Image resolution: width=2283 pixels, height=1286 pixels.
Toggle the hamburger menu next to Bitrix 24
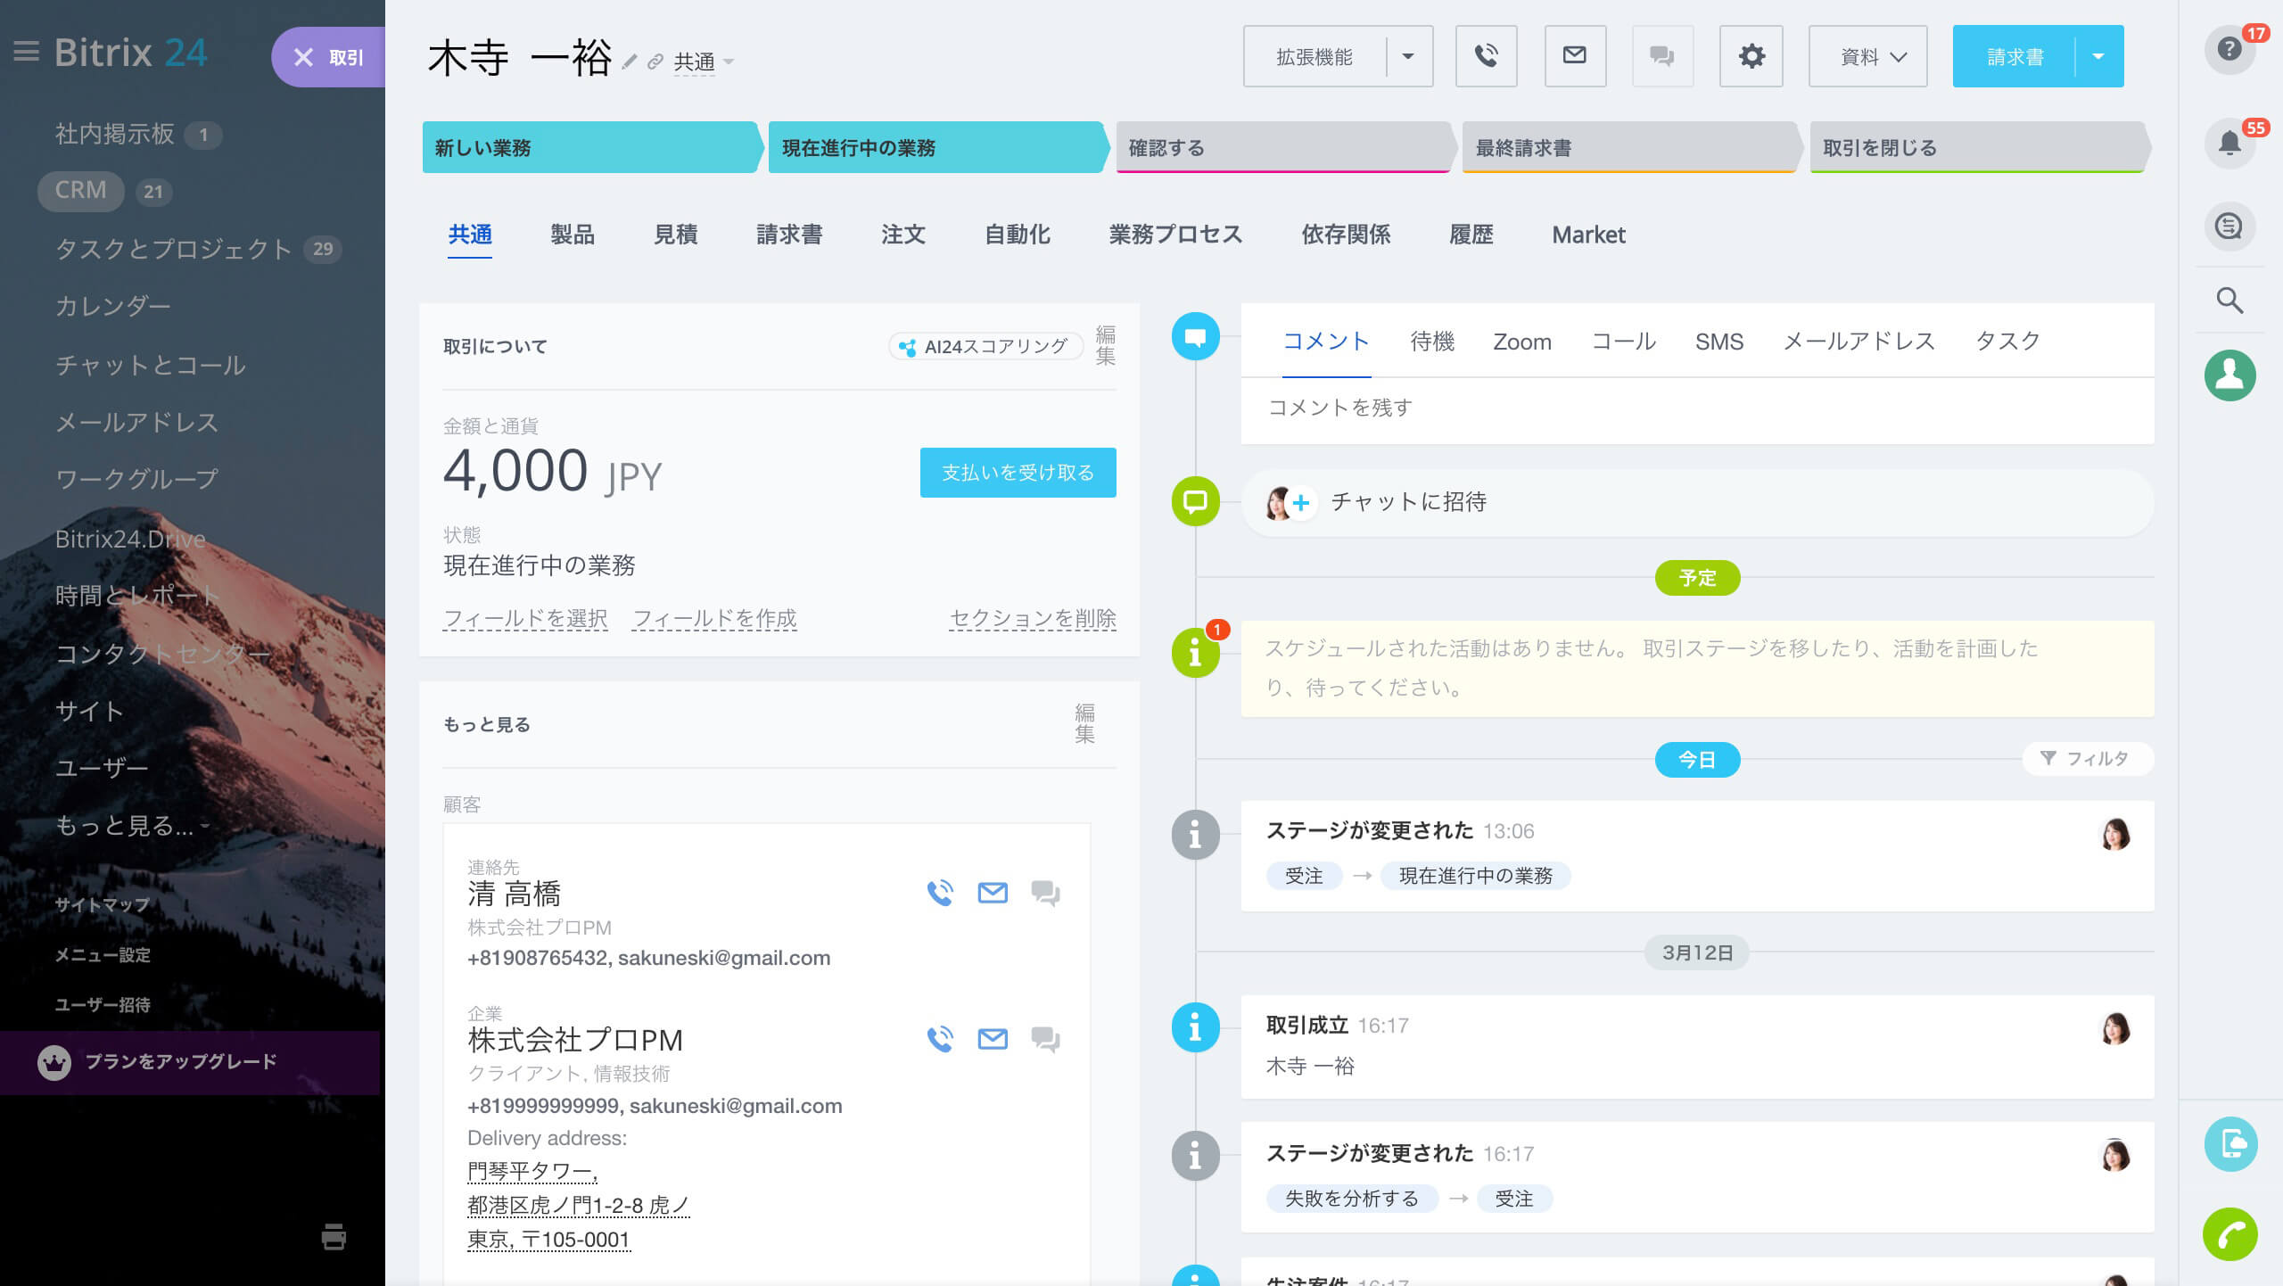click(27, 52)
